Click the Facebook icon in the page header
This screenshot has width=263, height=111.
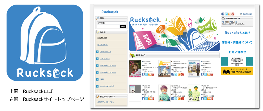click(x=223, y=14)
